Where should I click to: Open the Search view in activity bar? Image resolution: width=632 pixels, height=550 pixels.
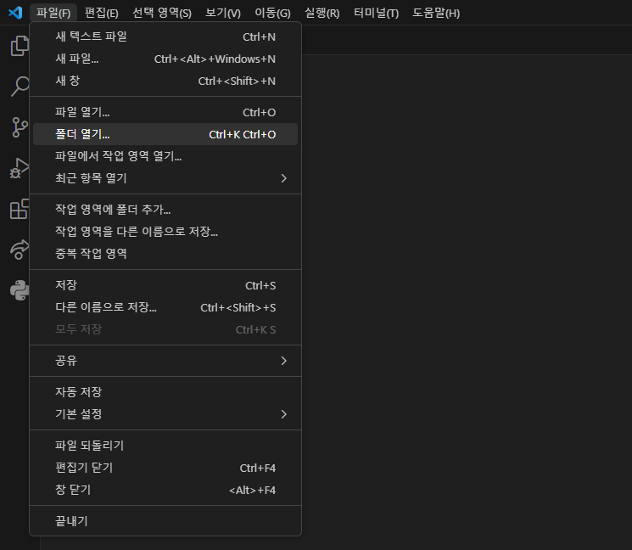(20, 87)
